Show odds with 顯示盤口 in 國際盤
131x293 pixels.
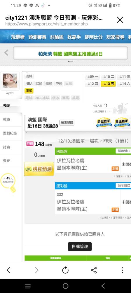tap(123, 151)
